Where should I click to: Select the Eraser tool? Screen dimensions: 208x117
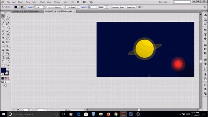pos(8,35)
